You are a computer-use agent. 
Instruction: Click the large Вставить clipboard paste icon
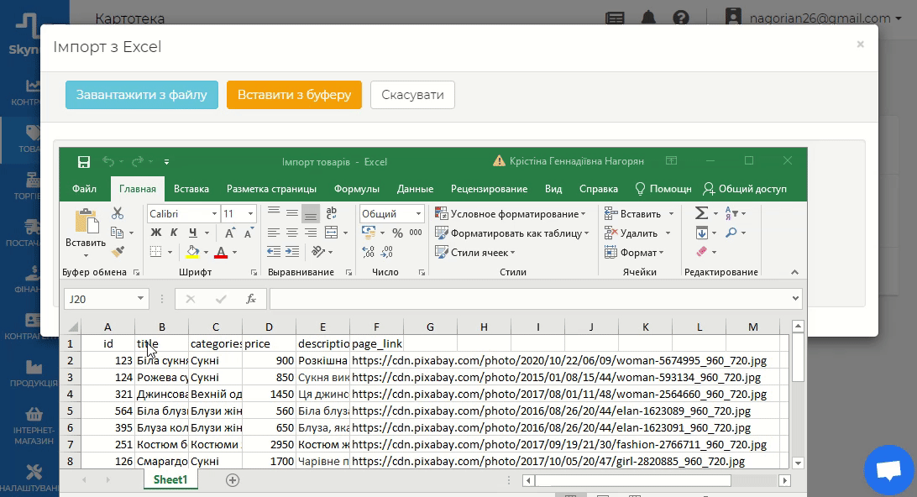tap(86, 222)
